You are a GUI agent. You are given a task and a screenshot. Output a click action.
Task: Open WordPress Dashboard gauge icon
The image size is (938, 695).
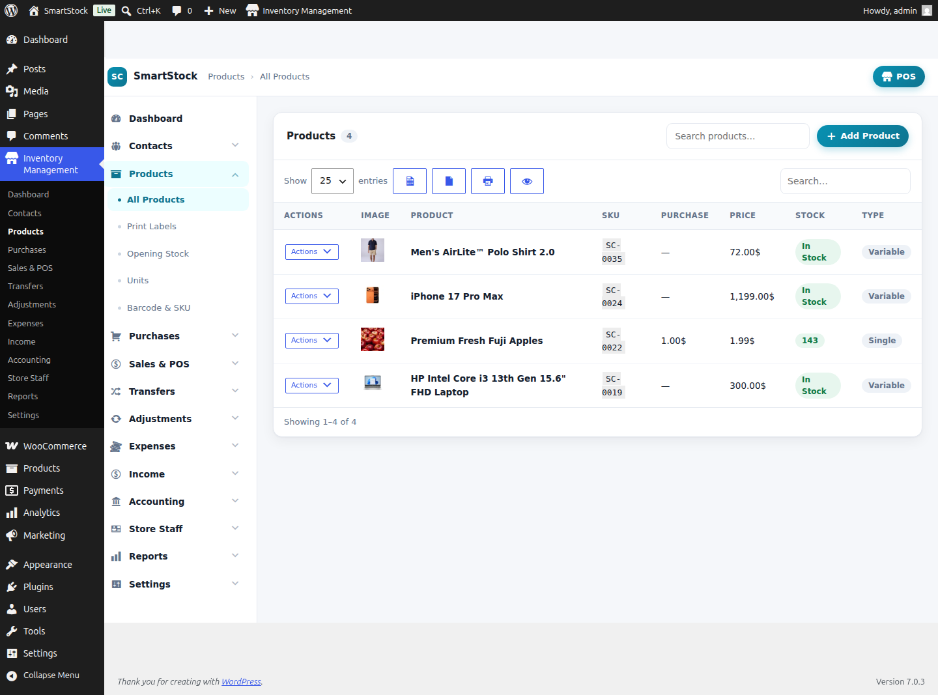pos(12,40)
